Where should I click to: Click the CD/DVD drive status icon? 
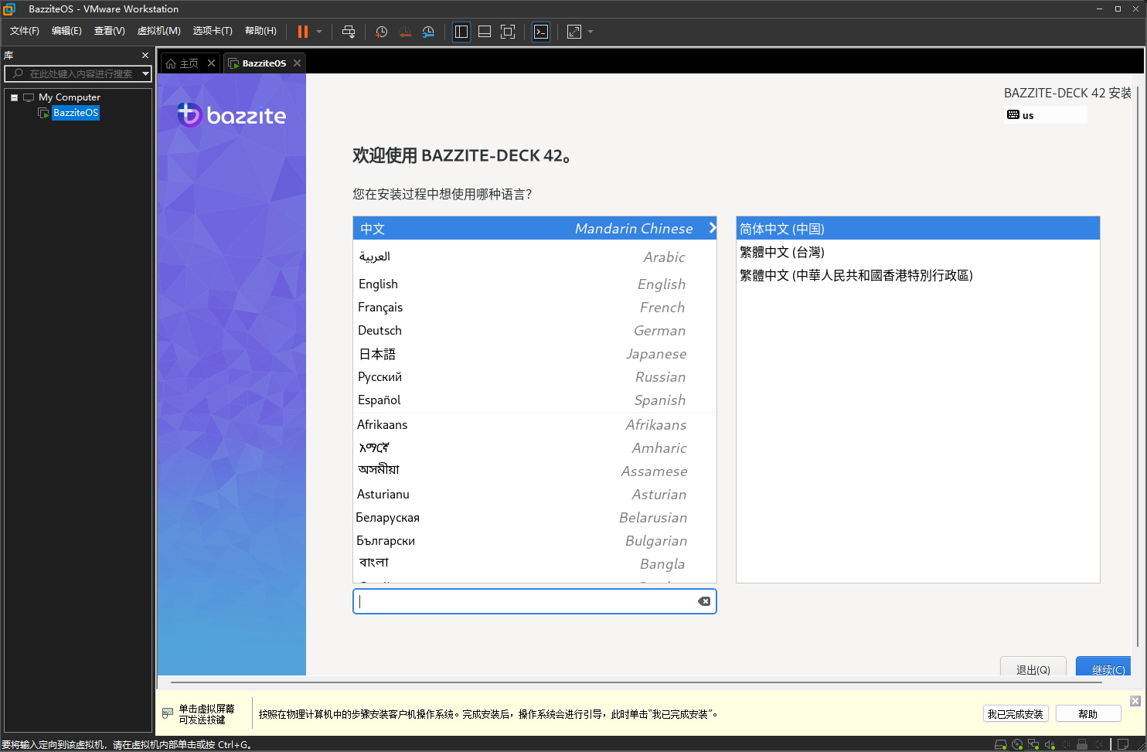click(1017, 745)
